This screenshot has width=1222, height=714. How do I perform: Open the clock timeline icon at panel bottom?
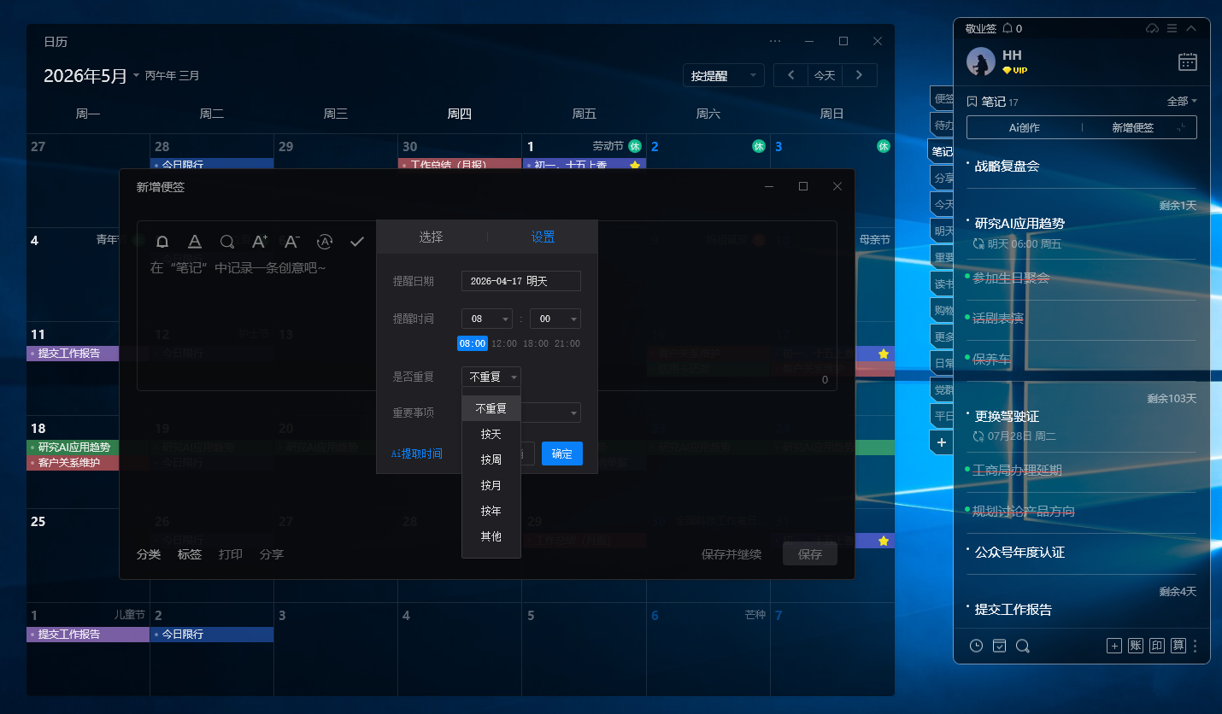[x=976, y=646]
